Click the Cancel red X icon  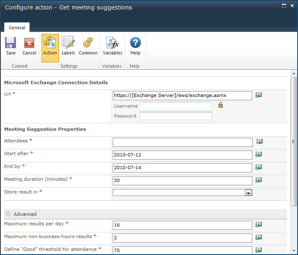(x=29, y=42)
